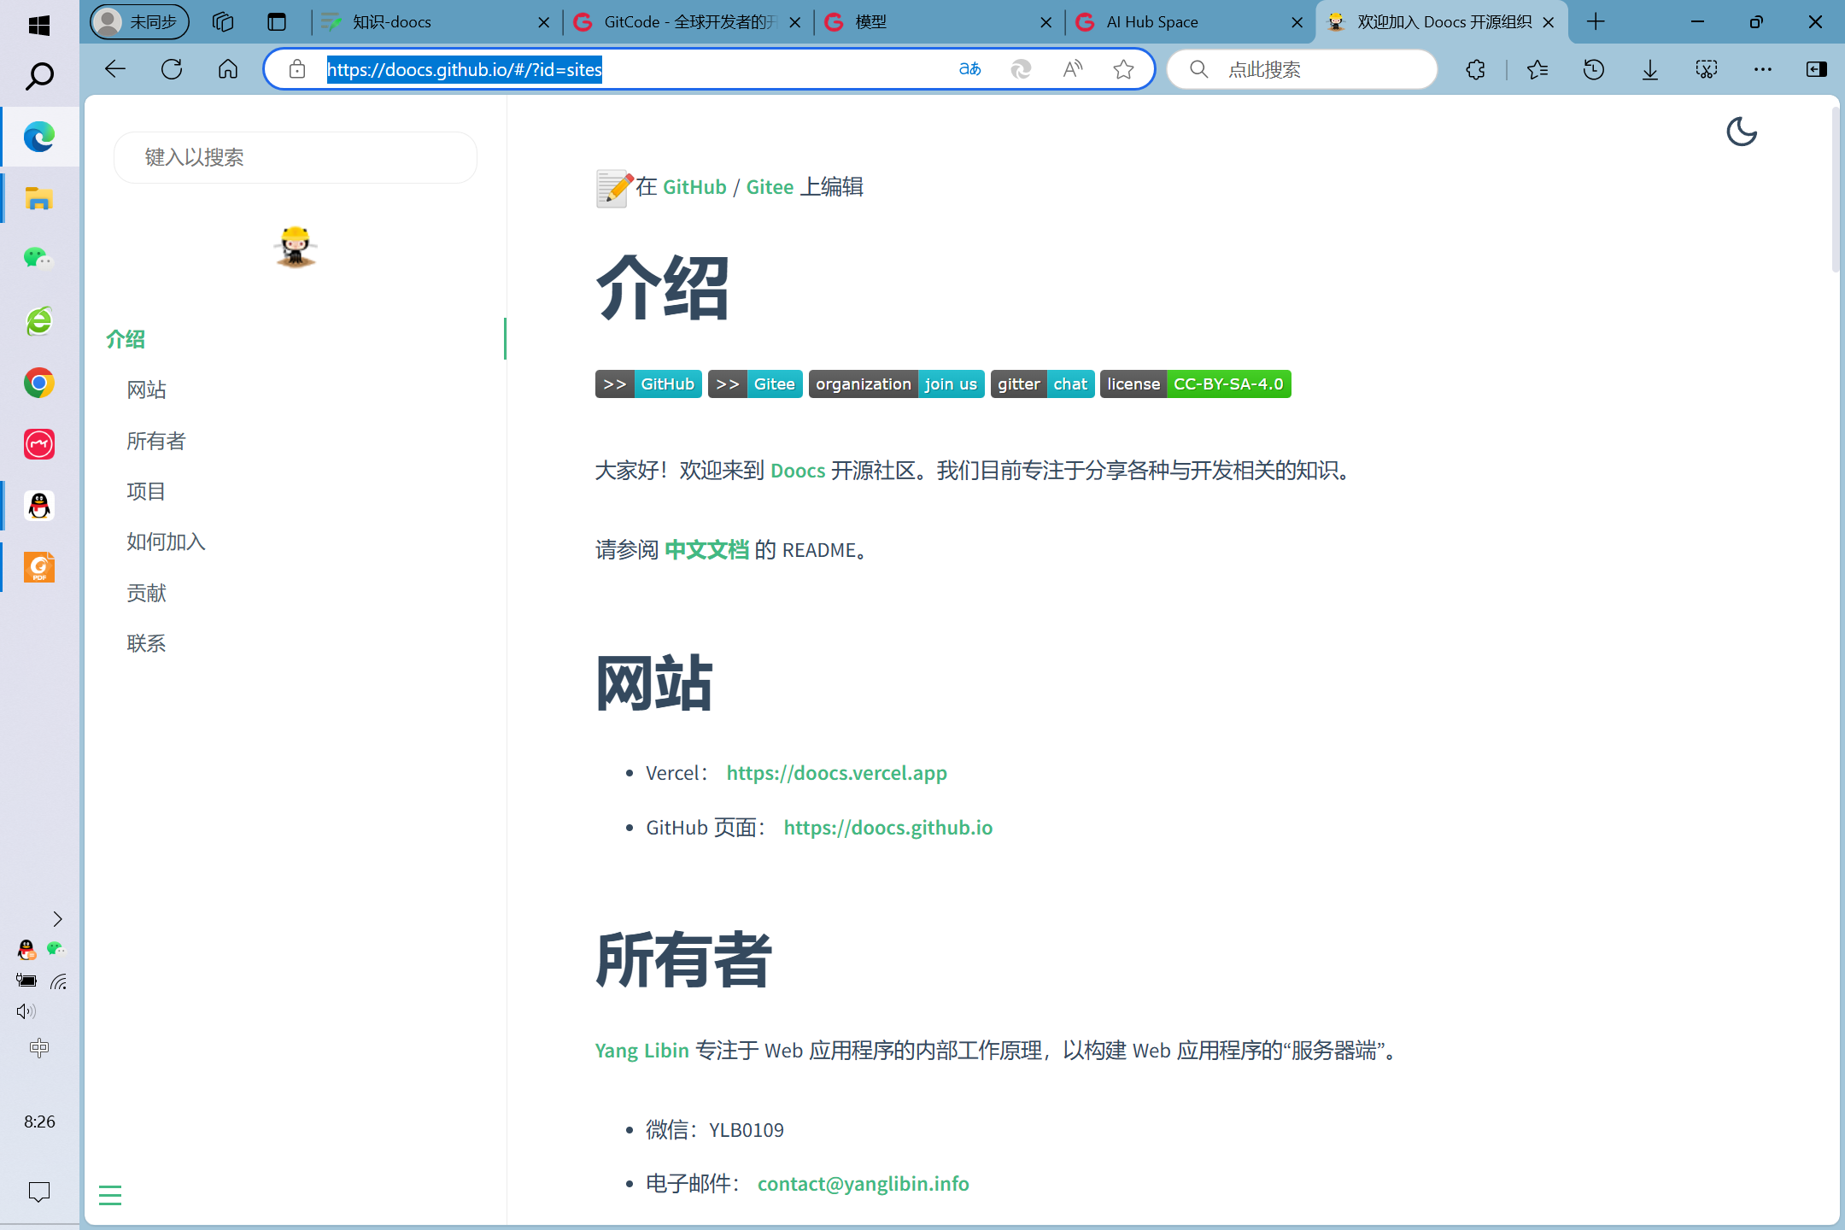
Task: Reload the page with the refresh icon
Action: click(172, 69)
